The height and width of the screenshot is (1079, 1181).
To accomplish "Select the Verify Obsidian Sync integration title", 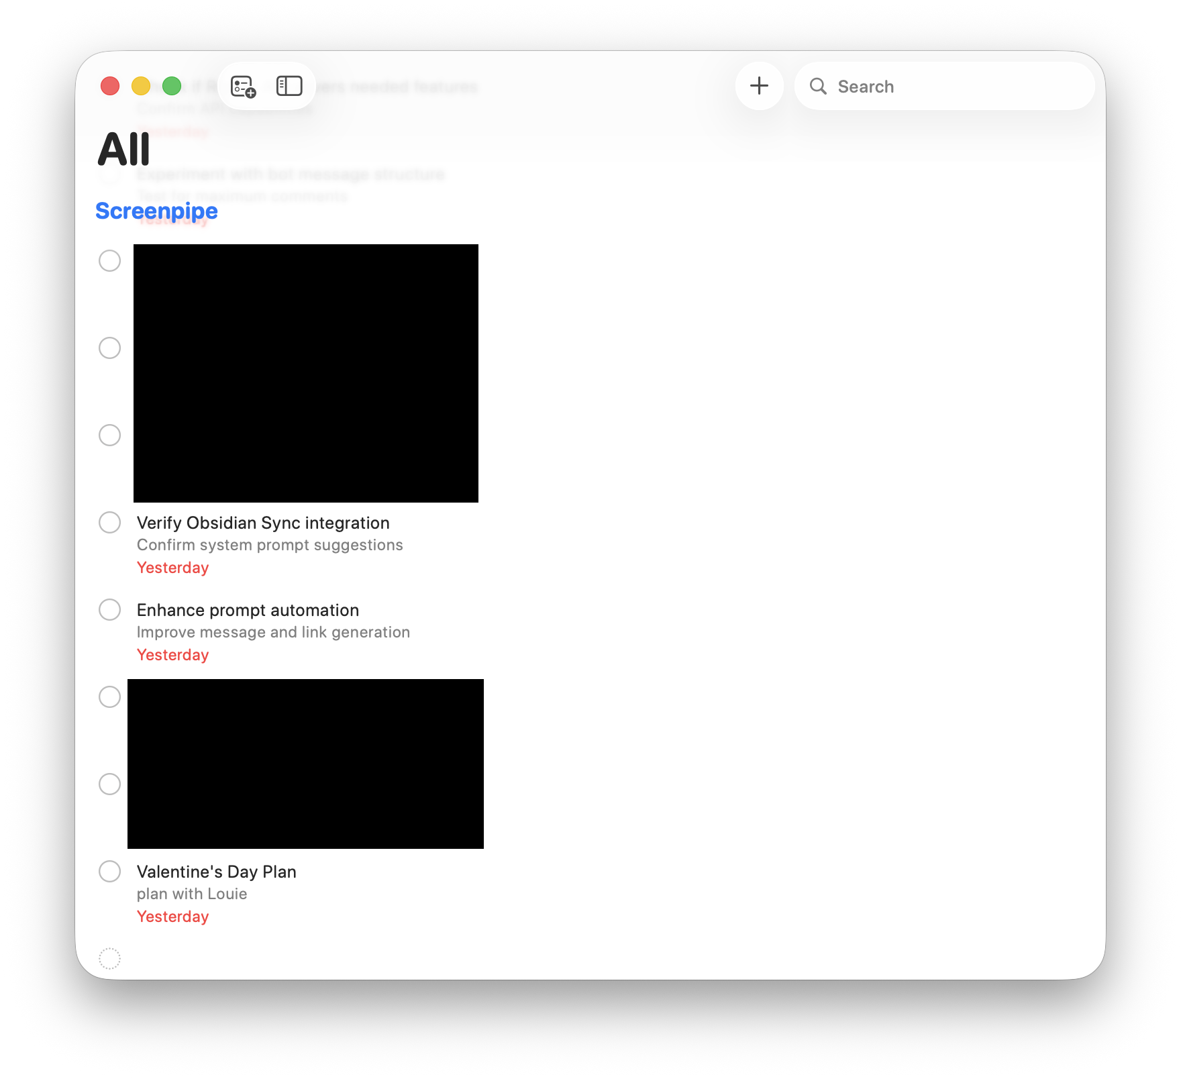I will tap(263, 523).
